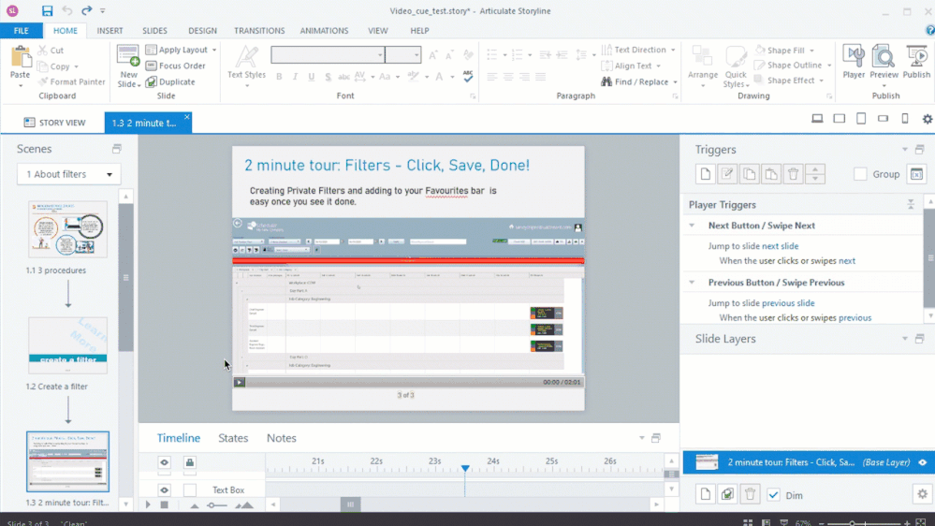Open layer properties gear icon

click(923, 494)
